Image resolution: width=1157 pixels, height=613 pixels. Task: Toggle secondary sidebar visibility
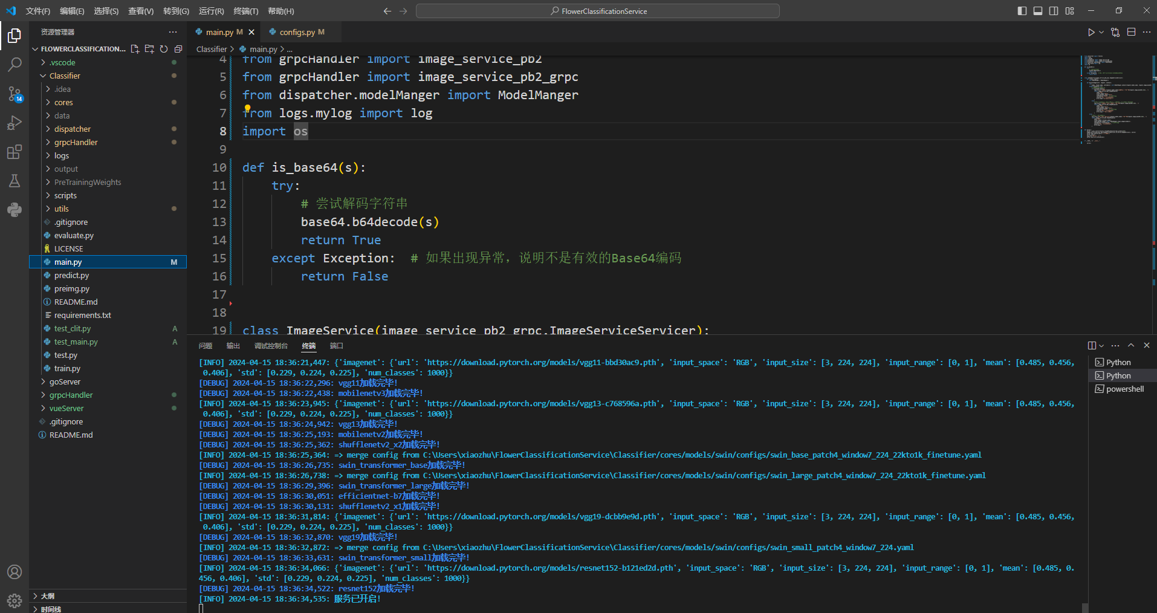1054,11
